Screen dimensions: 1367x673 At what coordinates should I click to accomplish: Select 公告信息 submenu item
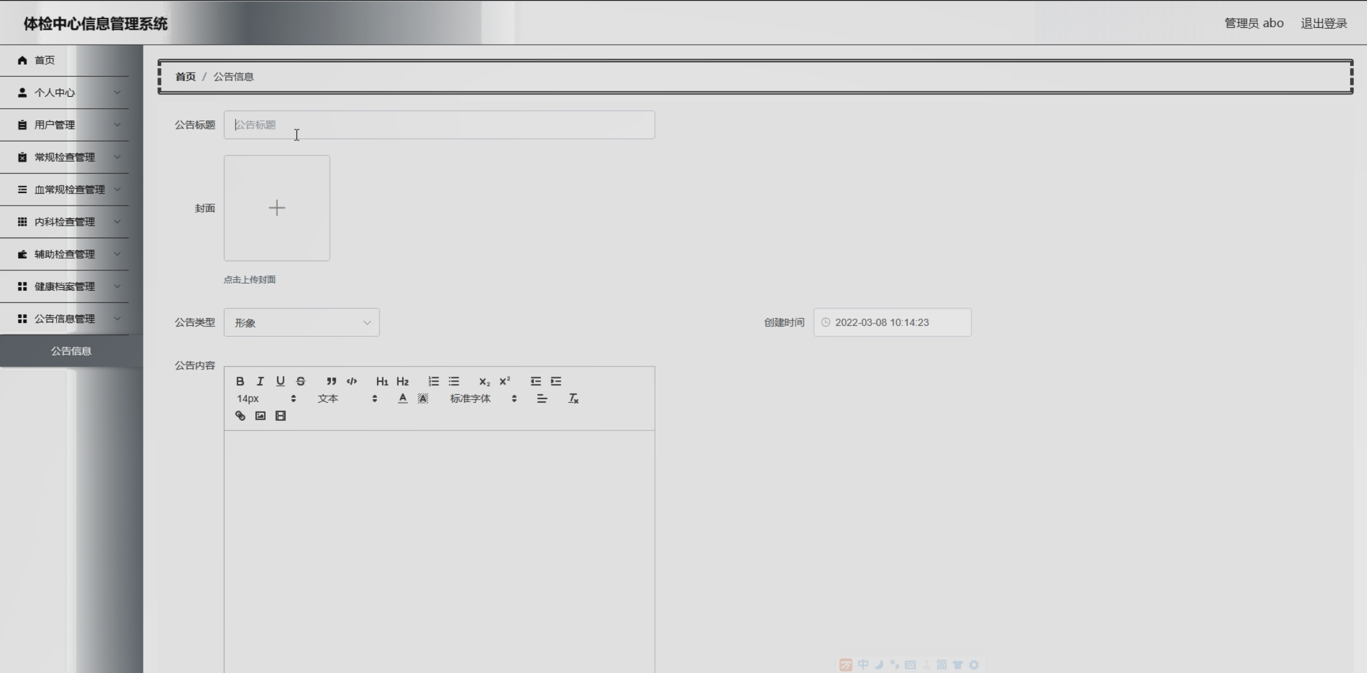pyautogui.click(x=71, y=351)
